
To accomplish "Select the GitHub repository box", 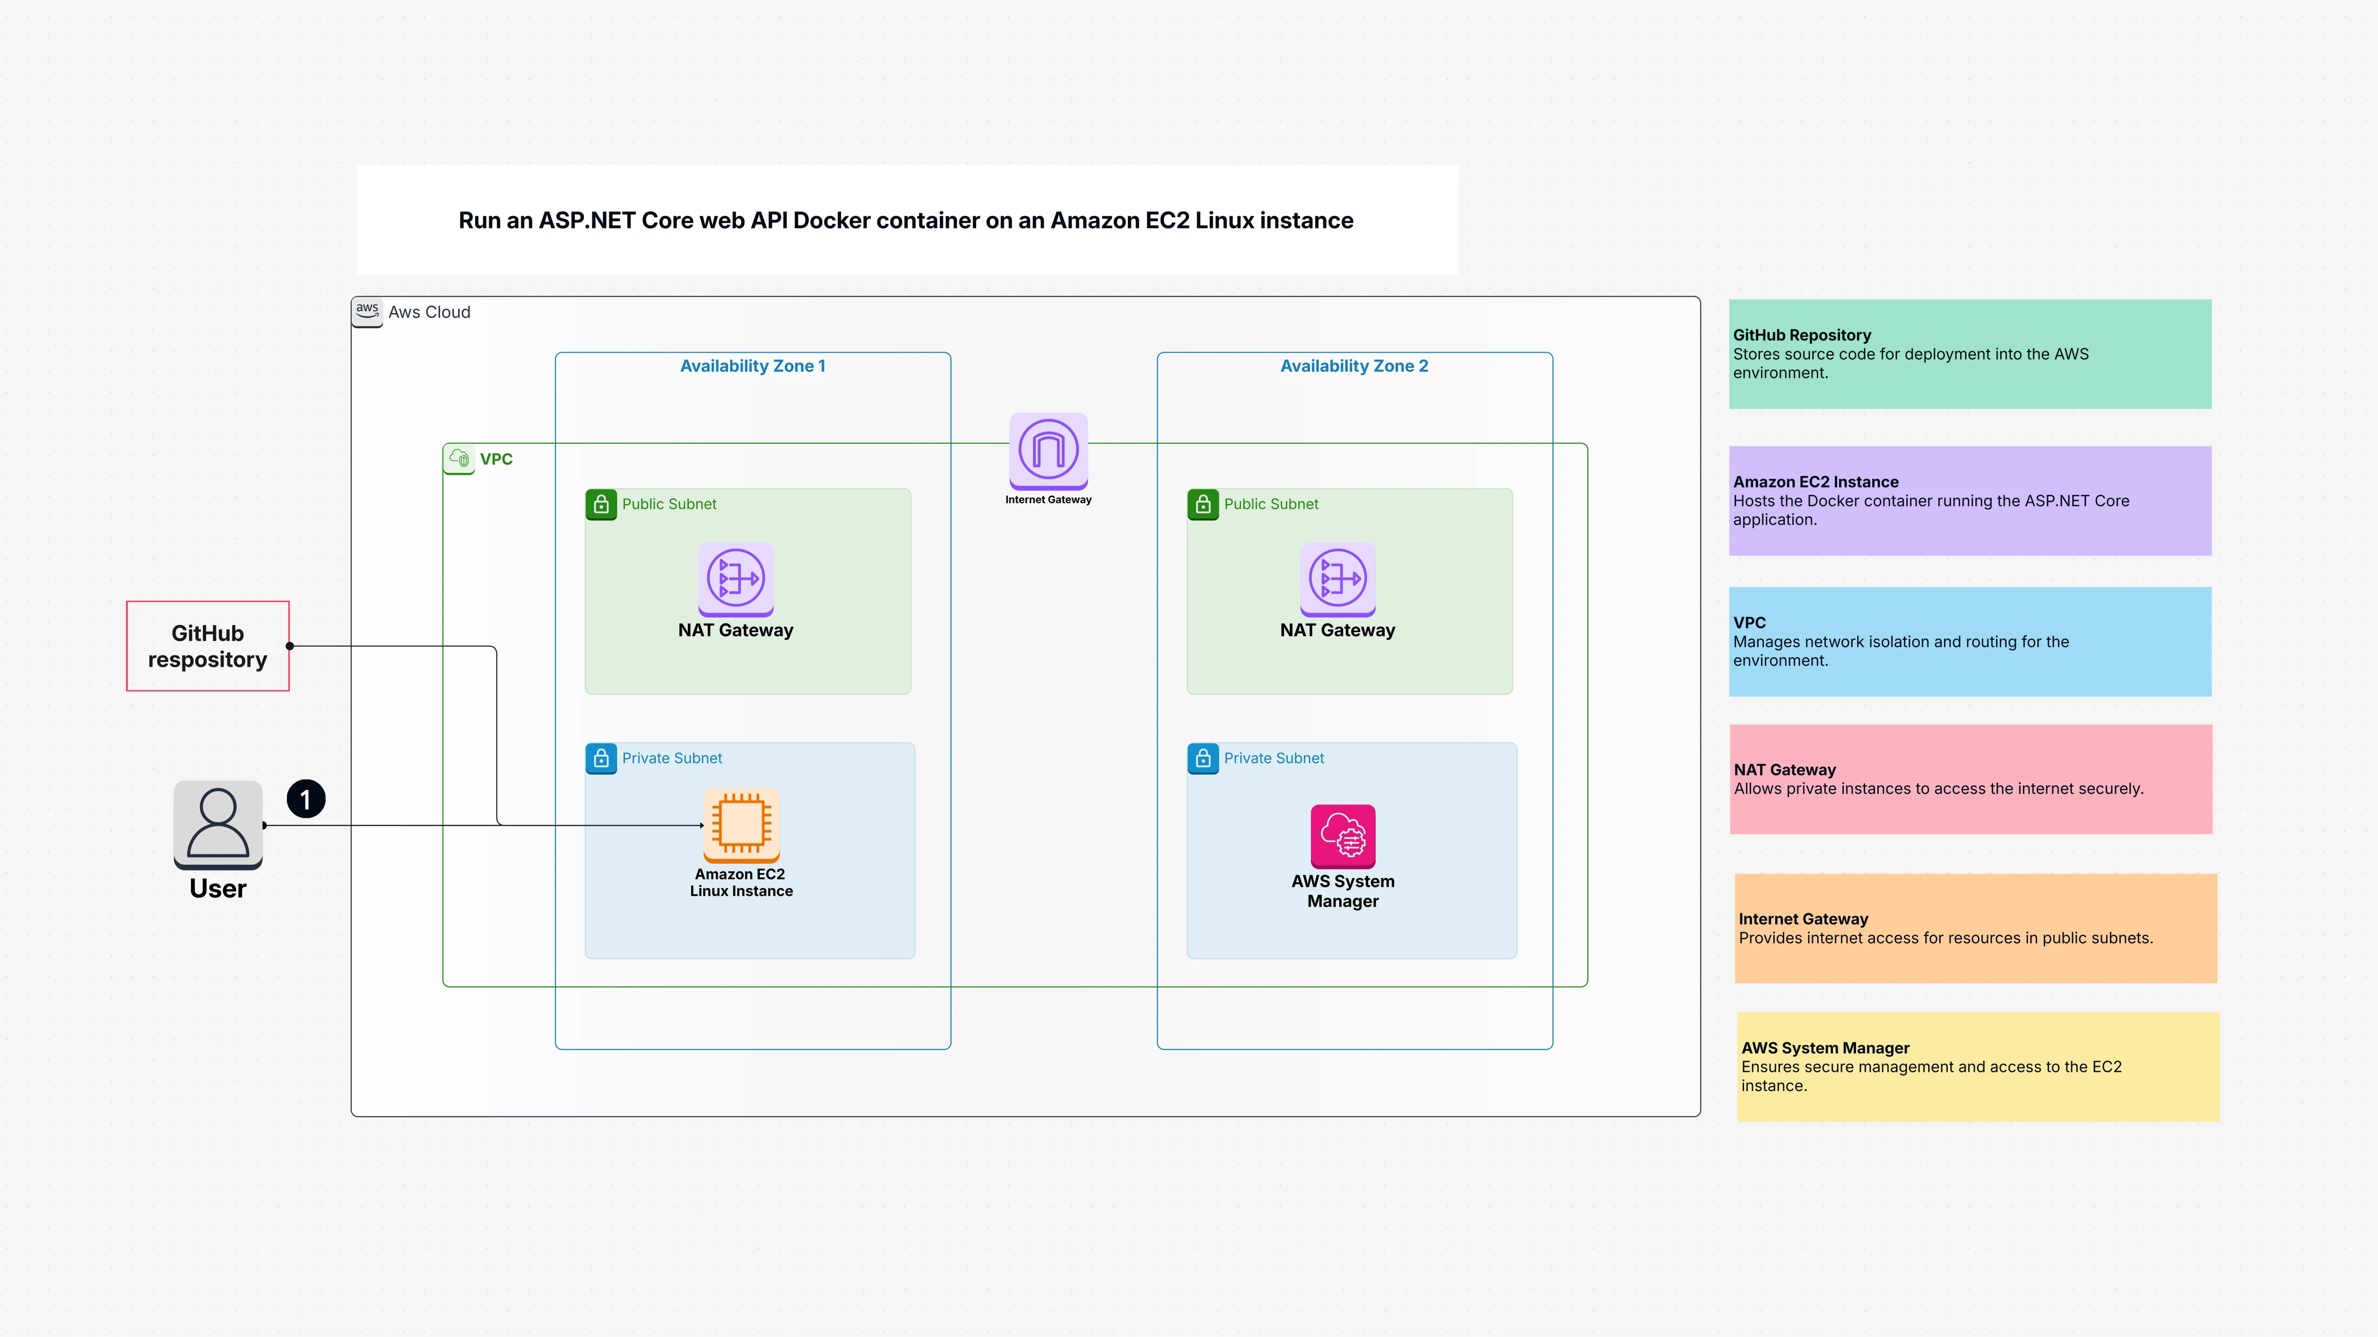I will point(207,646).
